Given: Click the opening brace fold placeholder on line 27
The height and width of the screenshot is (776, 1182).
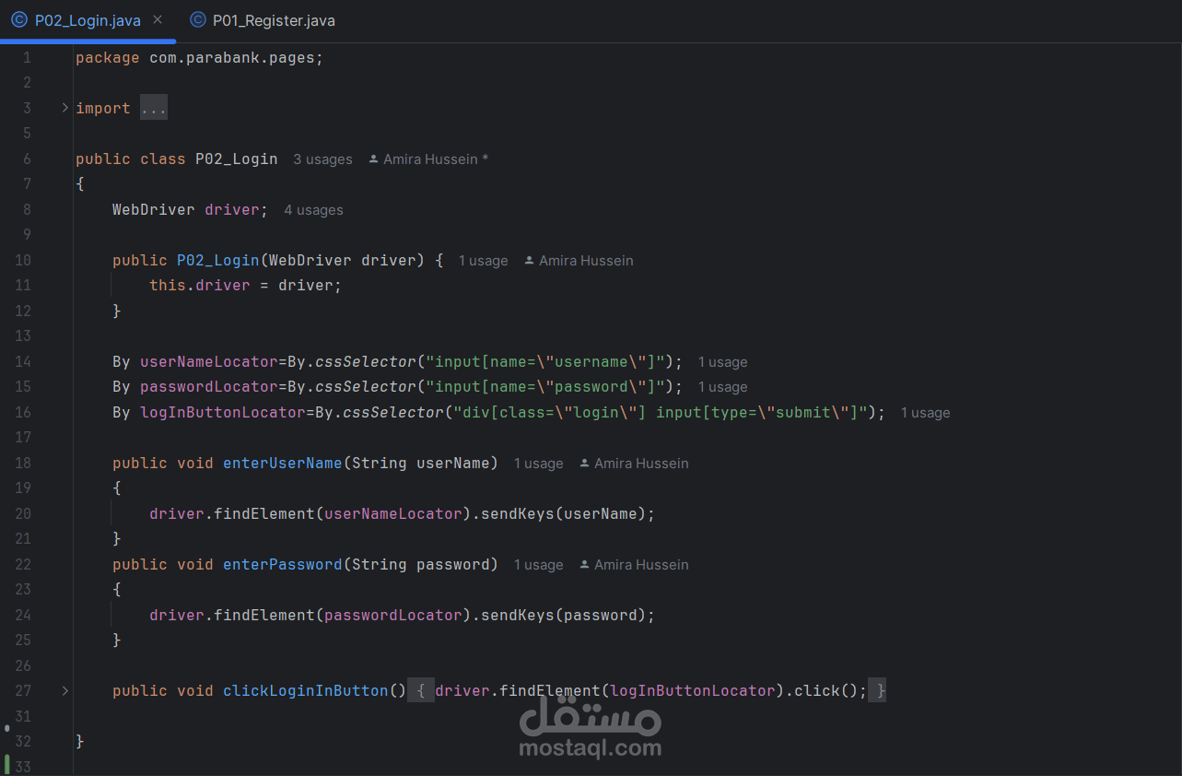Looking at the screenshot, I should pos(420,690).
